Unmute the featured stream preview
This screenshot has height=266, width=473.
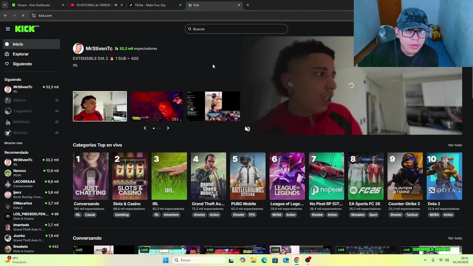[247, 129]
